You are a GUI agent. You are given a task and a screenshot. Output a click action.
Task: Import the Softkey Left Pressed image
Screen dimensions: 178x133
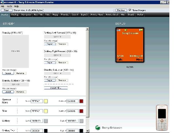tap(50, 44)
